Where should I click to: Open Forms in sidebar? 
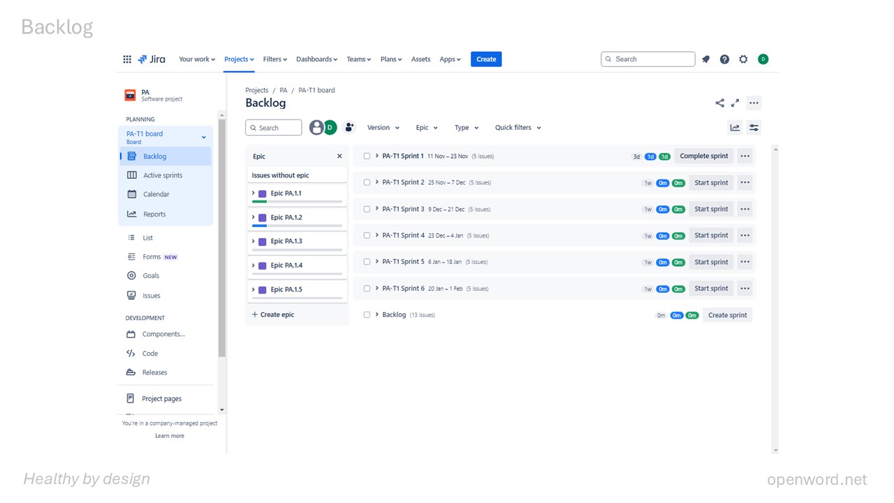(x=166, y=256)
